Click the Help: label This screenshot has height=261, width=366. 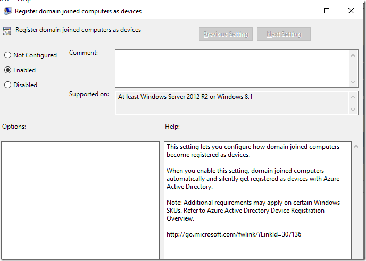point(172,127)
